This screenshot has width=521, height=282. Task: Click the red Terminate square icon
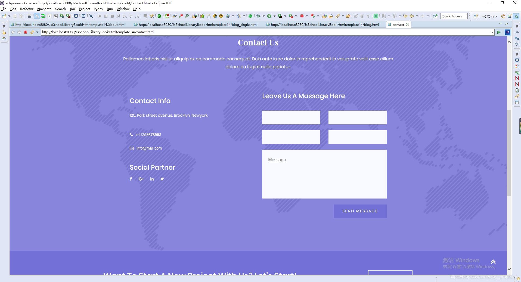pos(302,16)
